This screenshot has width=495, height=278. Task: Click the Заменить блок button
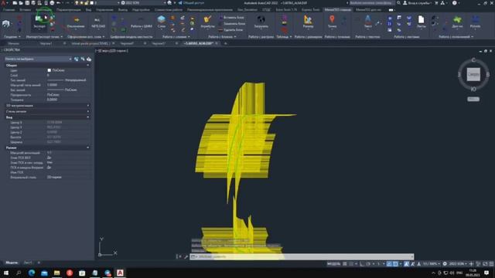232,24
